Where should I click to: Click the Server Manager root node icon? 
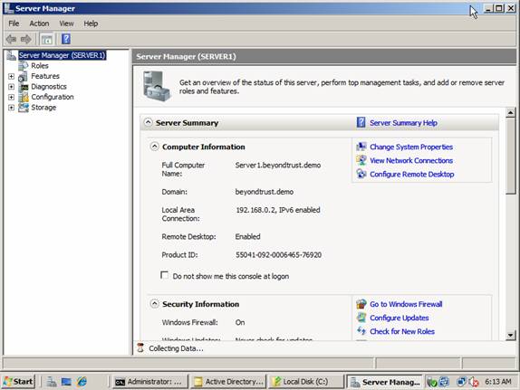click(x=12, y=55)
